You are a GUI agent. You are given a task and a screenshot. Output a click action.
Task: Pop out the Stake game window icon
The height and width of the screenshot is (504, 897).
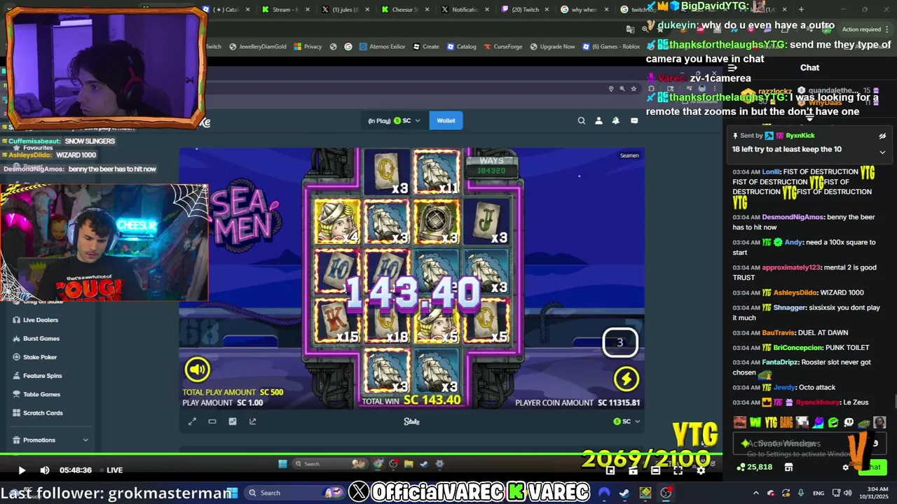(253, 421)
